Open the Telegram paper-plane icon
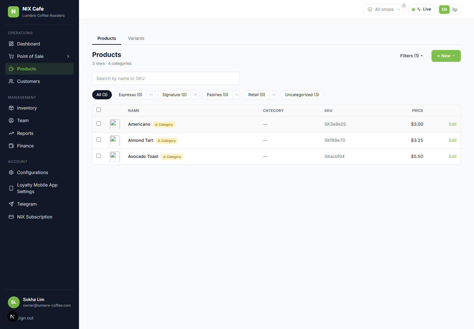The image size is (474, 329). [11, 204]
